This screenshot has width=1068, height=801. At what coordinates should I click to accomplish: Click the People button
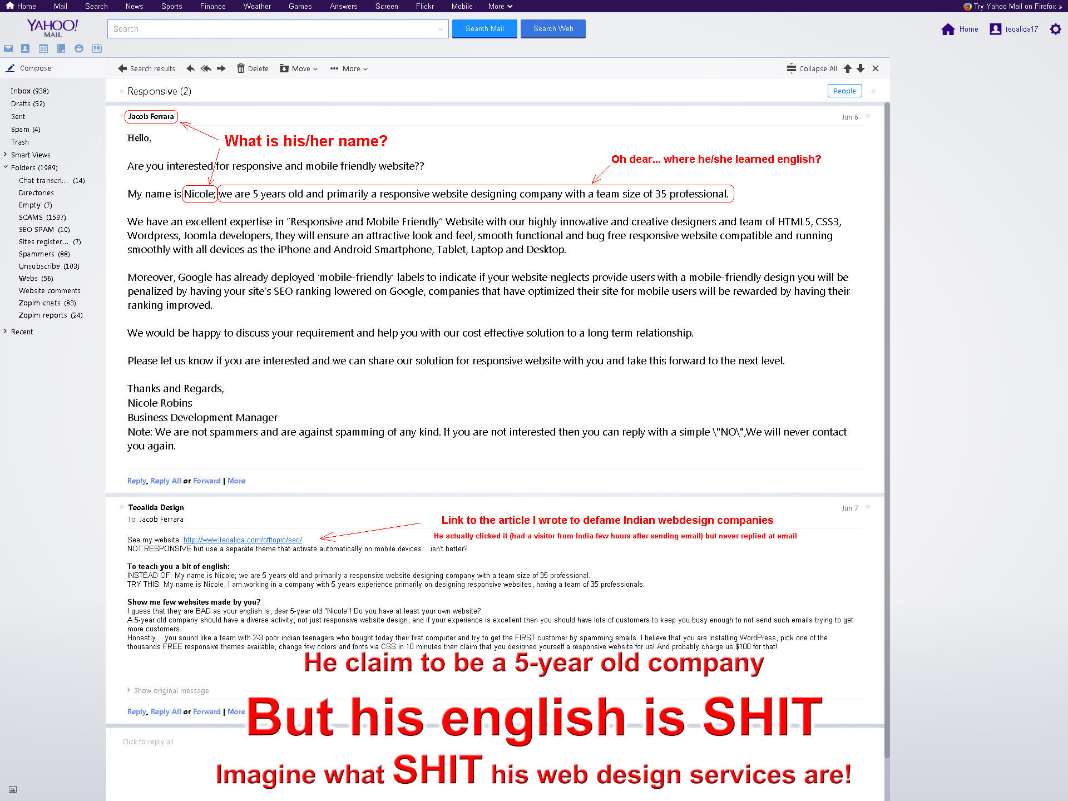point(844,91)
